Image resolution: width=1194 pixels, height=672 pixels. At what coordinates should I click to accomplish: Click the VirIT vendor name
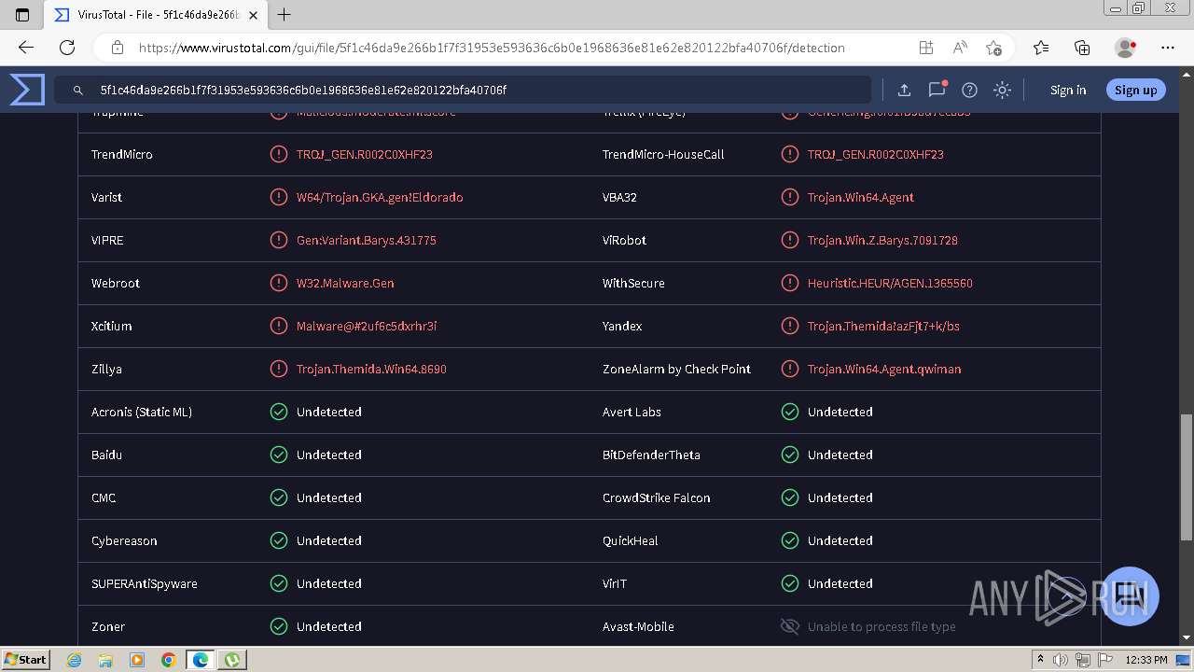click(615, 583)
